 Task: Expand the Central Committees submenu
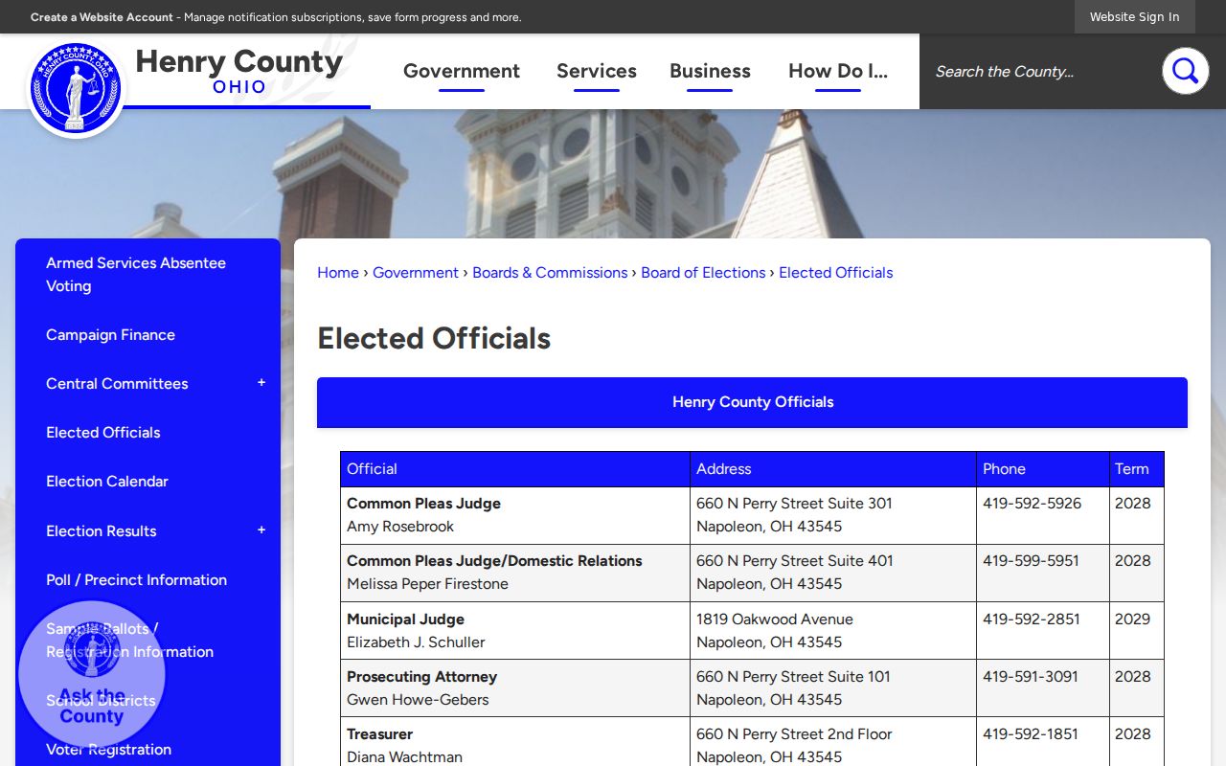coord(261,383)
